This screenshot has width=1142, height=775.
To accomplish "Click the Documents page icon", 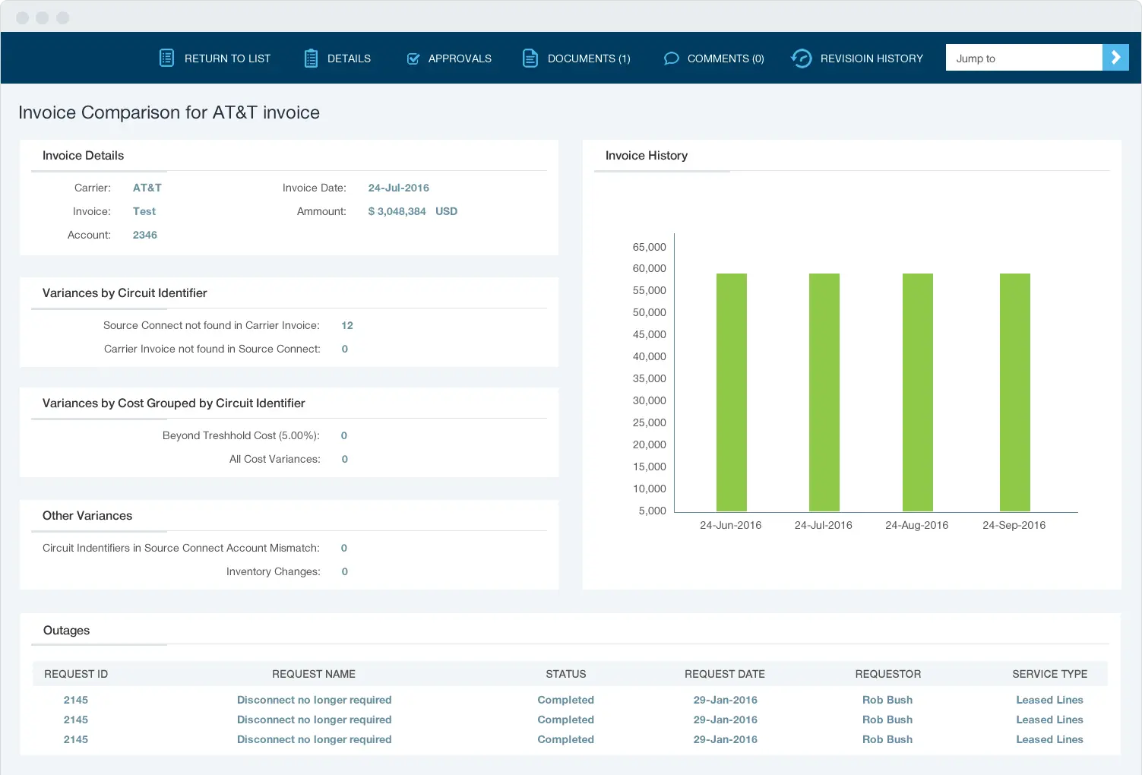I will click(x=530, y=59).
